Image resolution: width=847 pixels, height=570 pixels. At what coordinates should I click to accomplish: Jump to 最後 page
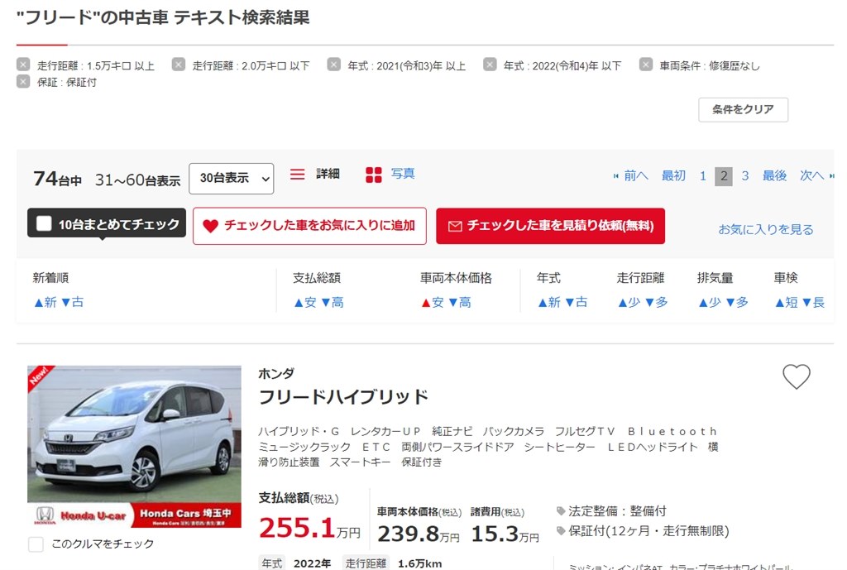[774, 175]
